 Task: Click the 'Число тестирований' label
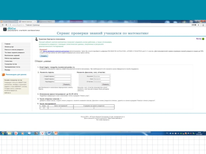(48, 104)
